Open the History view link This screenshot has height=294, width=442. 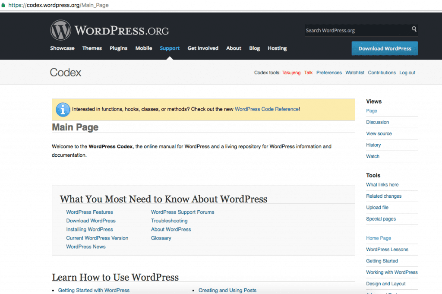[373, 145]
